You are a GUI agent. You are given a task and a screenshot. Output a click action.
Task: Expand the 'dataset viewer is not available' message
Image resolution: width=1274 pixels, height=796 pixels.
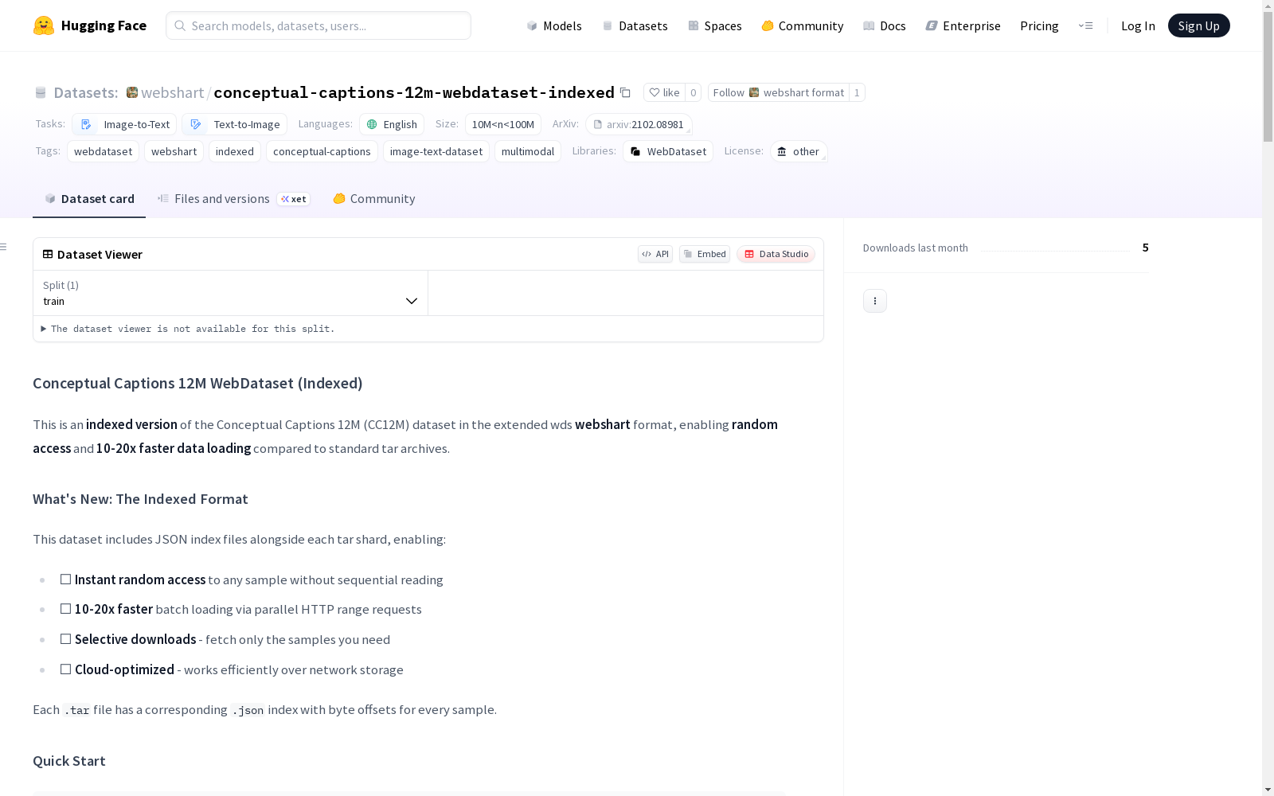(189, 329)
